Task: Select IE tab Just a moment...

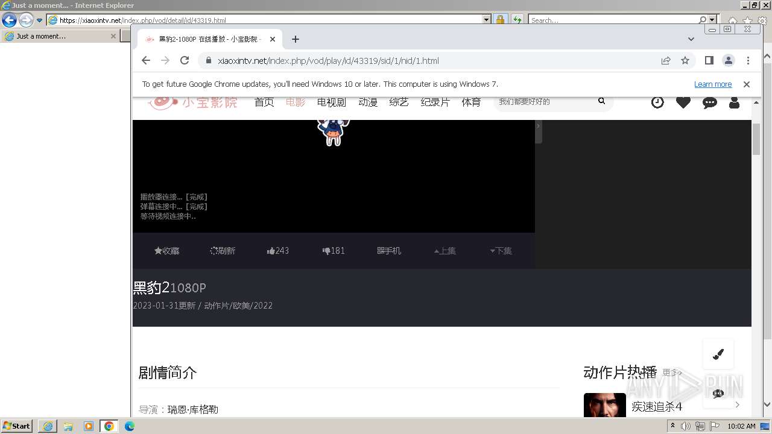Action: (x=60, y=36)
